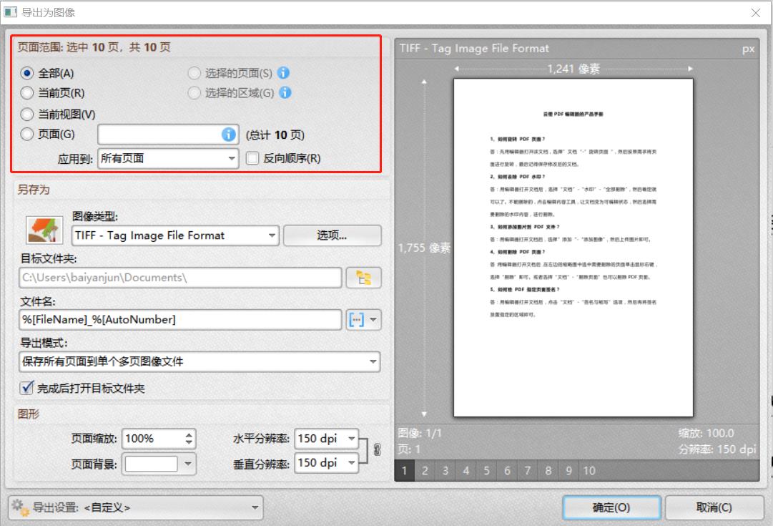Open the 导出模式 dropdown
Screen dimensions: 773x526
[200, 361]
